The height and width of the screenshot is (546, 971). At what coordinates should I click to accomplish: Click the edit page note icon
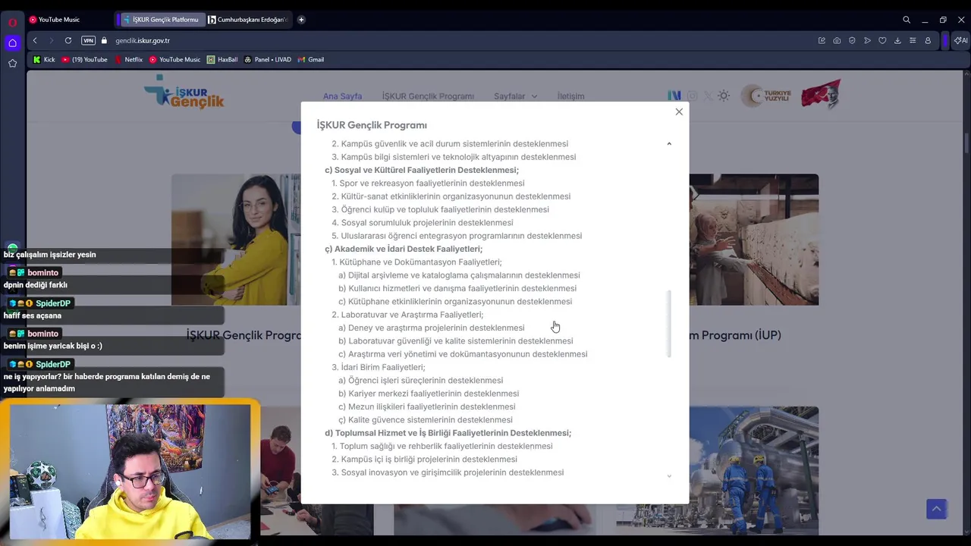pyautogui.click(x=822, y=40)
